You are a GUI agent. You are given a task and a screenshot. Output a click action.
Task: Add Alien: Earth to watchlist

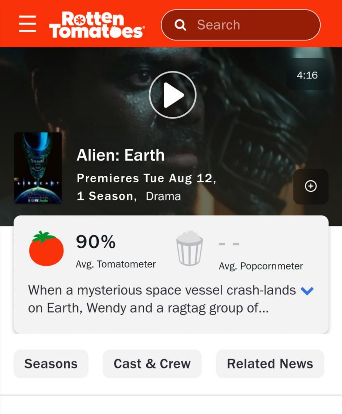coord(311,186)
